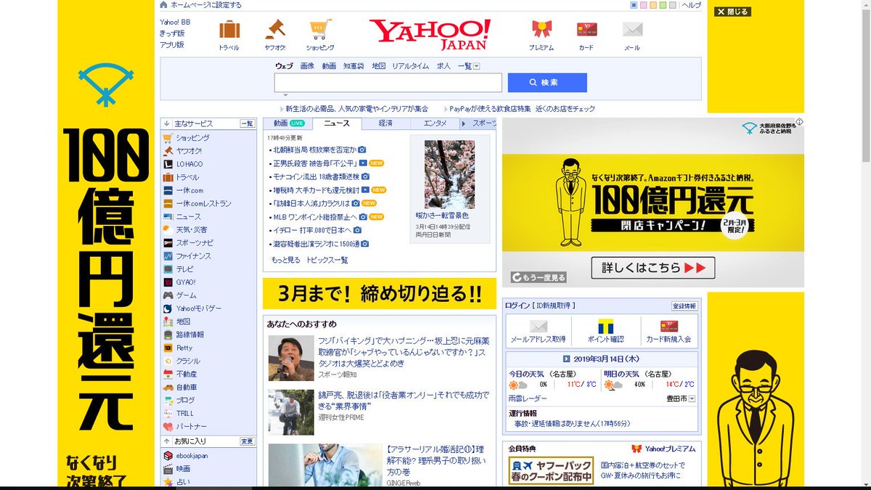Viewport: 871px width, 490px height.
Task: Select 画像 search category
Action: pyautogui.click(x=307, y=66)
